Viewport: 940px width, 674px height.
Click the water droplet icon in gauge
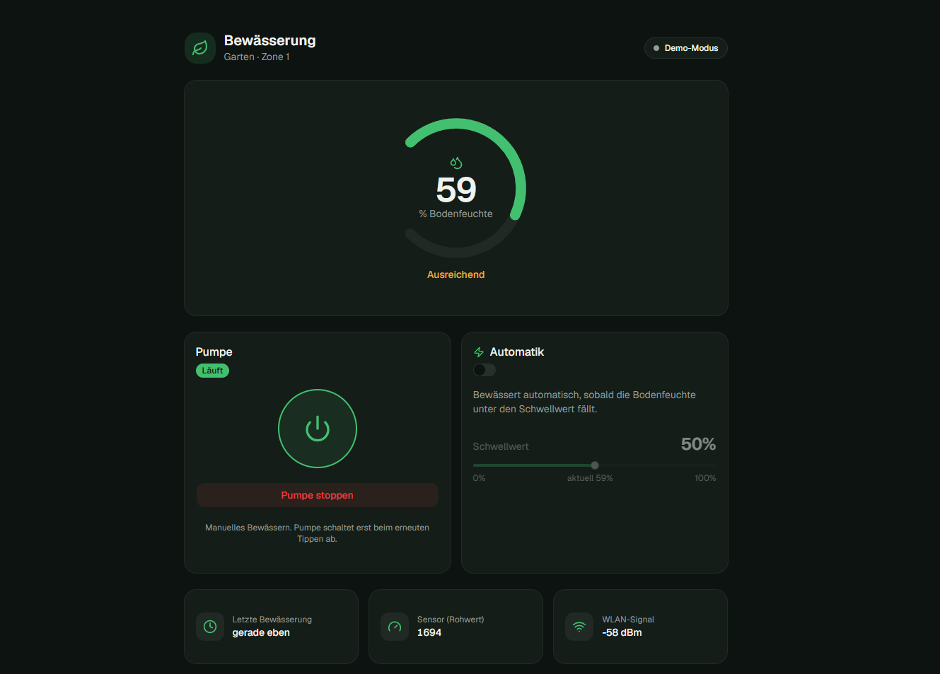(456, 163)
